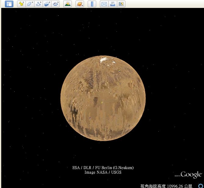This screenshot has width=204, height=188.
Task: Click the white polar ice cap on Mars
Action: (103, 60)
